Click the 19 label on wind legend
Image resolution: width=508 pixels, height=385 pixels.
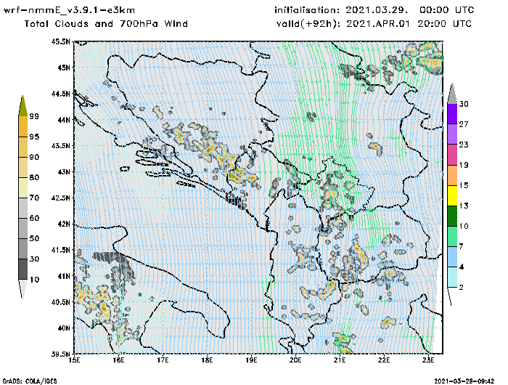coord(464,165)
